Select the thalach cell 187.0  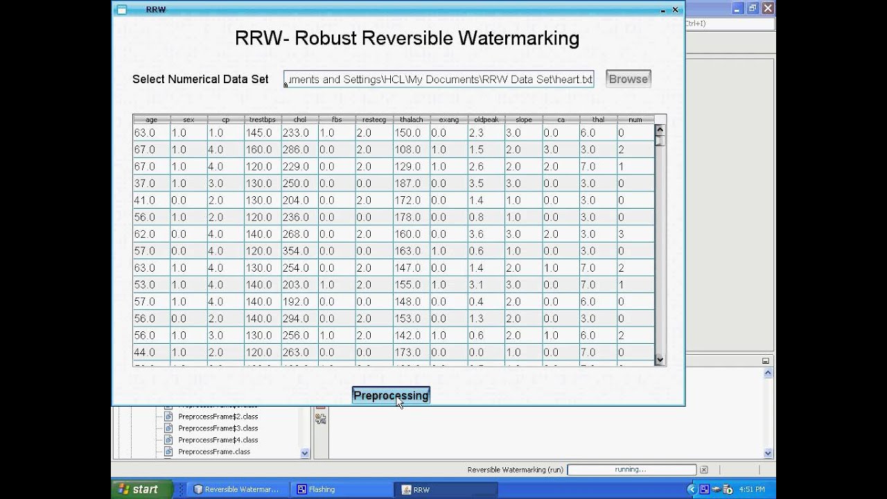[412, 184]
